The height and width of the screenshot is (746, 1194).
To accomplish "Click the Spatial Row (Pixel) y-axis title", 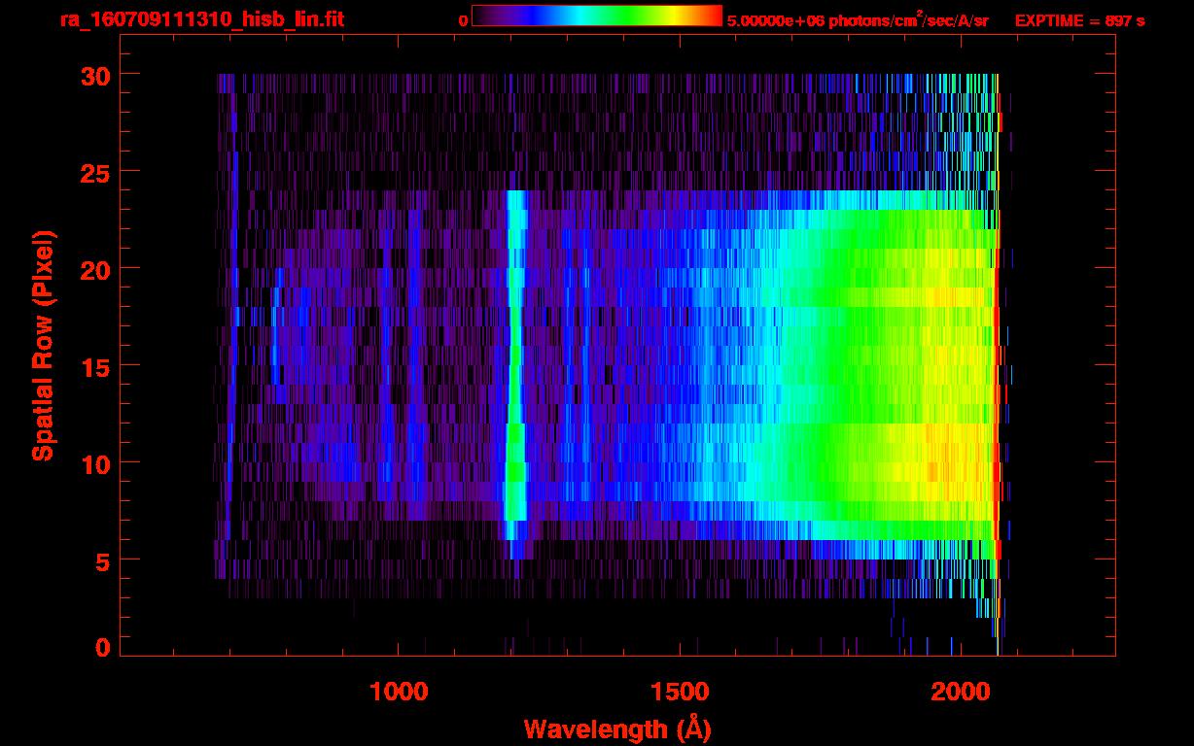I will [42, 345].
